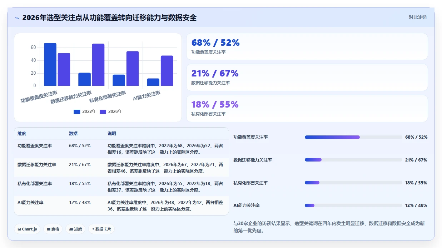Click the 维度 table column header

pyautogui.click(x=22, y=134)
